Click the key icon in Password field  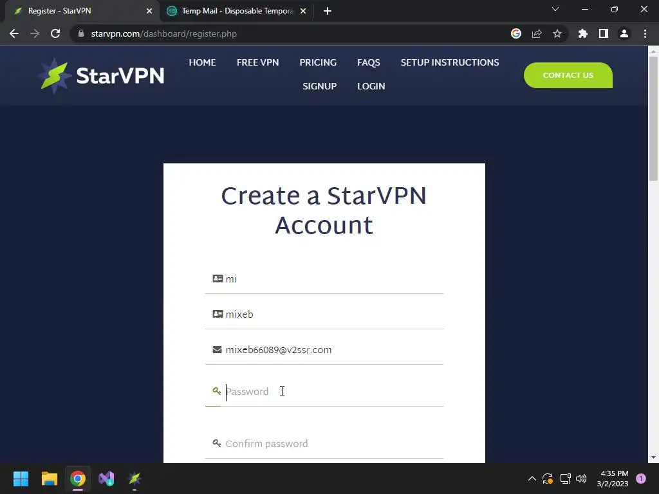pyautogui.click(x=216, y=391)
